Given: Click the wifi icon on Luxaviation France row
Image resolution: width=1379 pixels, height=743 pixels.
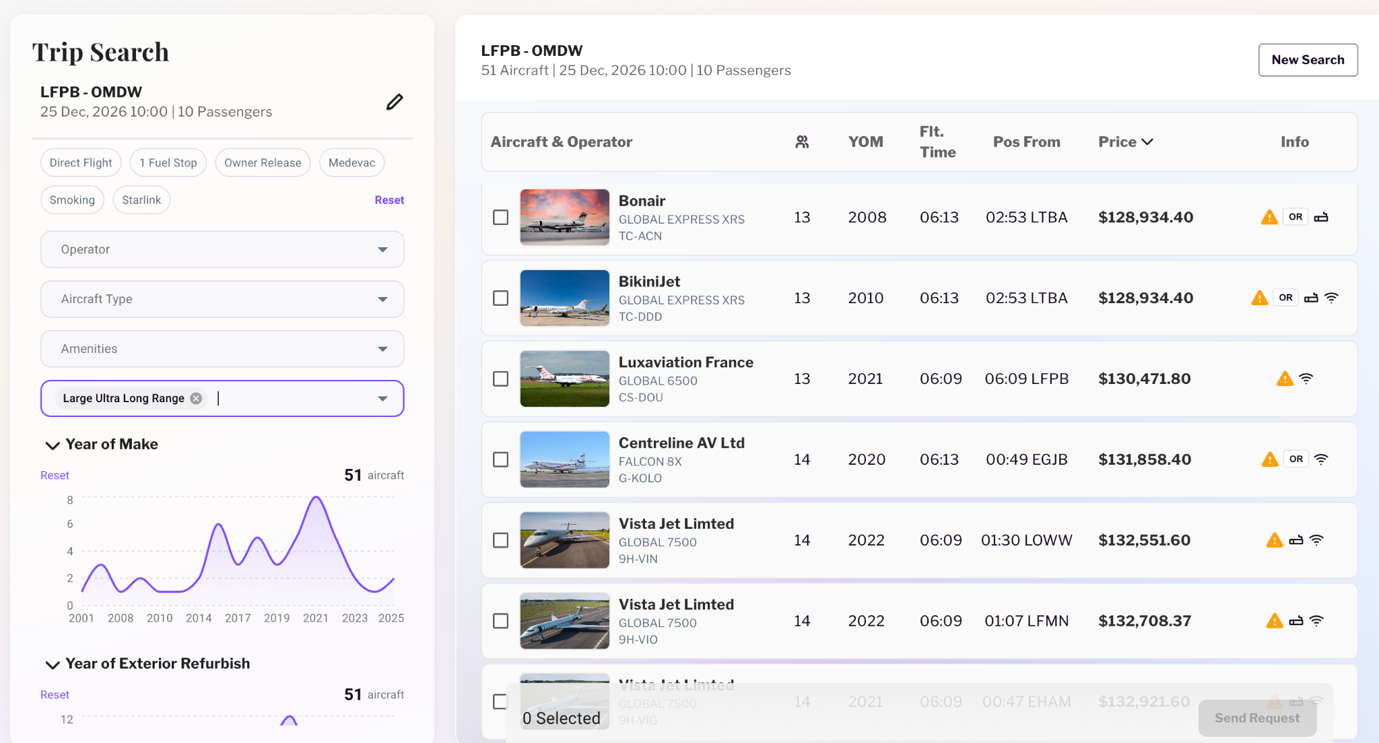Looking at the screenshot, I should pos(1306,379).
